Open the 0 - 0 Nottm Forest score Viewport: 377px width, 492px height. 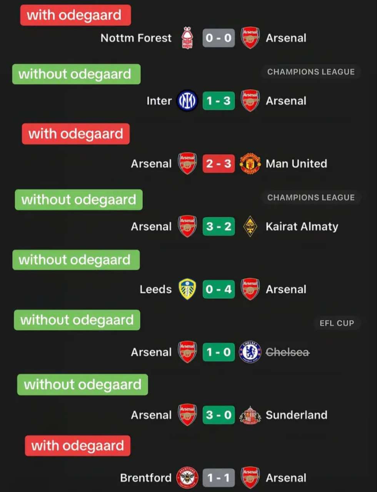(x=219, y=38)
